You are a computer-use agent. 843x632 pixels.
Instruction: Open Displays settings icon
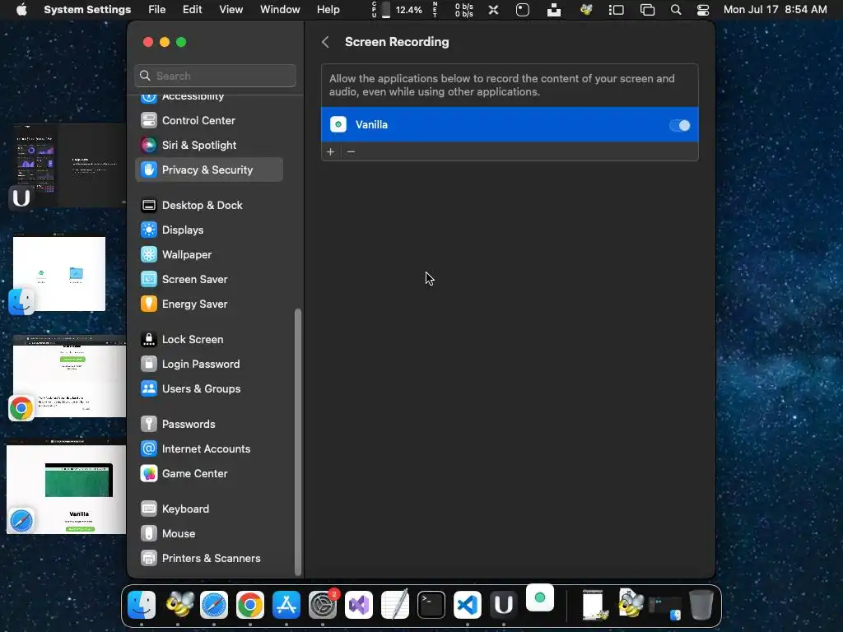(x=149, y=230)
